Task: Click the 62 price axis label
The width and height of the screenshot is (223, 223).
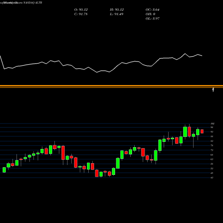Action: 212,159
